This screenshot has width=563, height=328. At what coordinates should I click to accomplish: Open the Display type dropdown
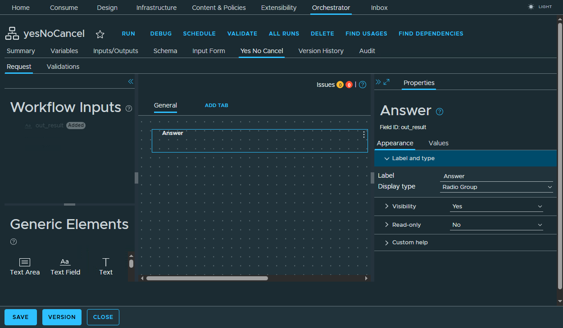point(496,187)
